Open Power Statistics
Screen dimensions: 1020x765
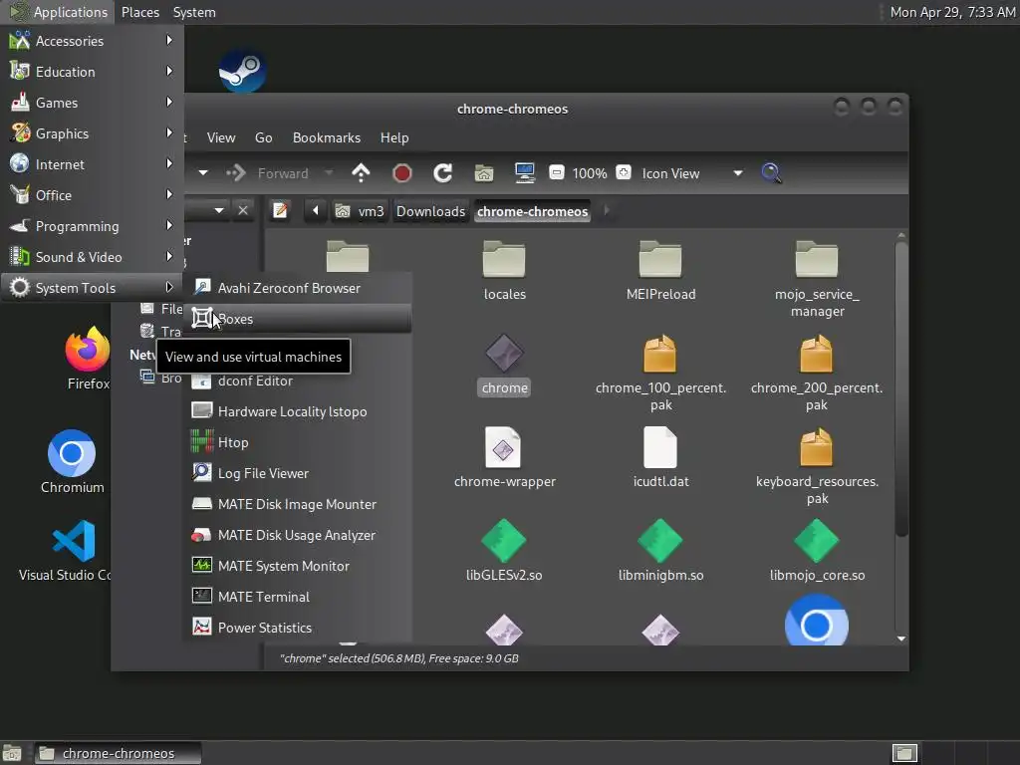click(x=299, y=628)
